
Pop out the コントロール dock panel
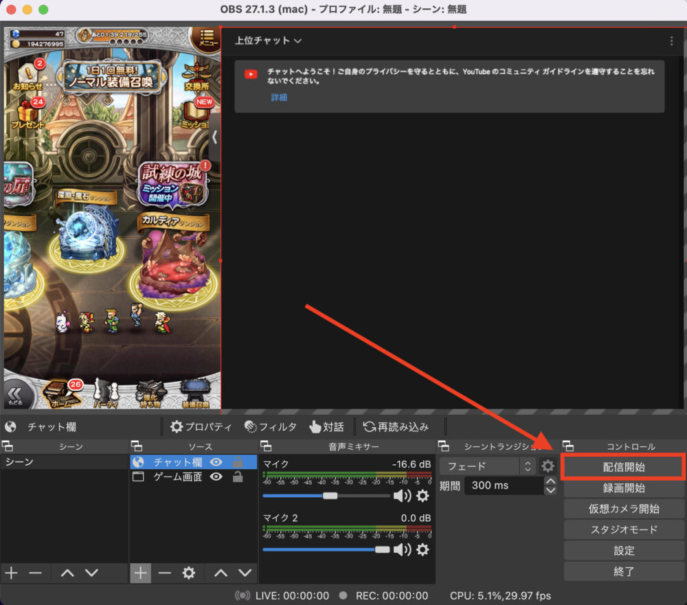(x=568, y=446)
